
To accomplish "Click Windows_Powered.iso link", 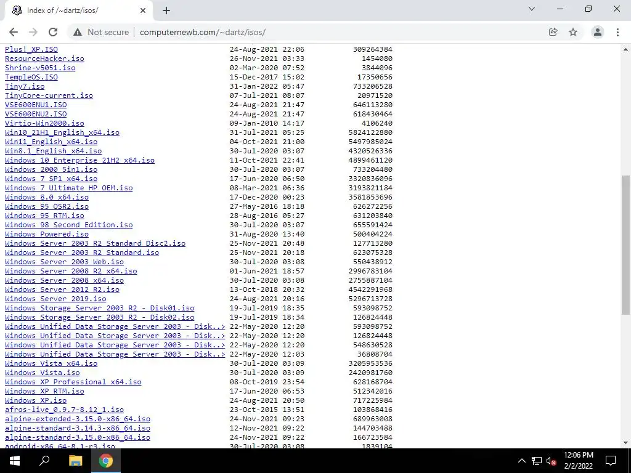I will [47, 234].
